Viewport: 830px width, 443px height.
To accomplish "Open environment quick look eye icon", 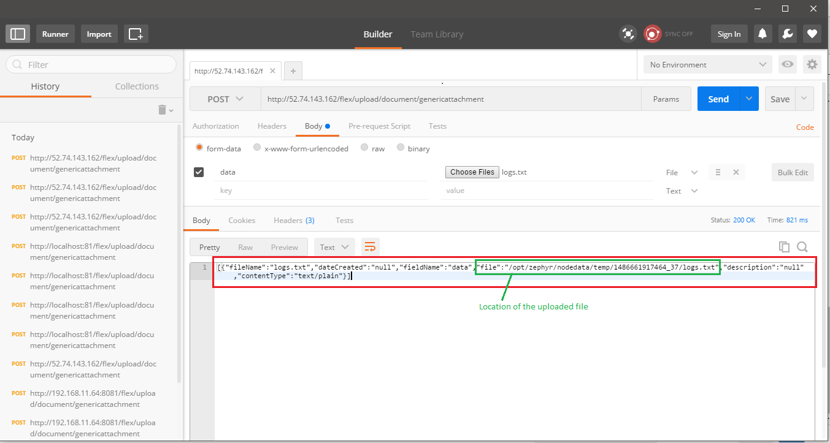I will pyautogui.click(x=787, y=64).
